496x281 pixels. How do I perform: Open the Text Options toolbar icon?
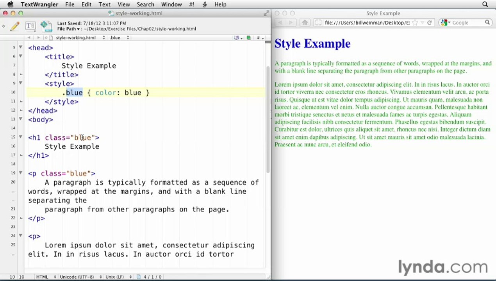pyautogui.click(x=30, y=26)
